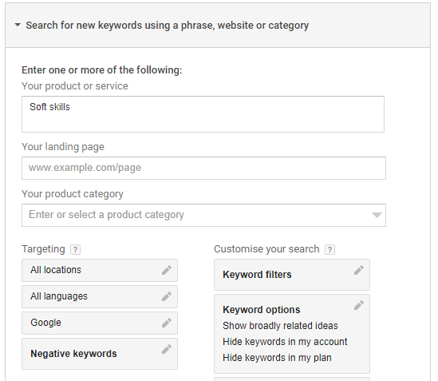The image size is (438, 381).
Task: Click the Soft skills product or service field
Action: pyautogui.click(x=203, y=114)
